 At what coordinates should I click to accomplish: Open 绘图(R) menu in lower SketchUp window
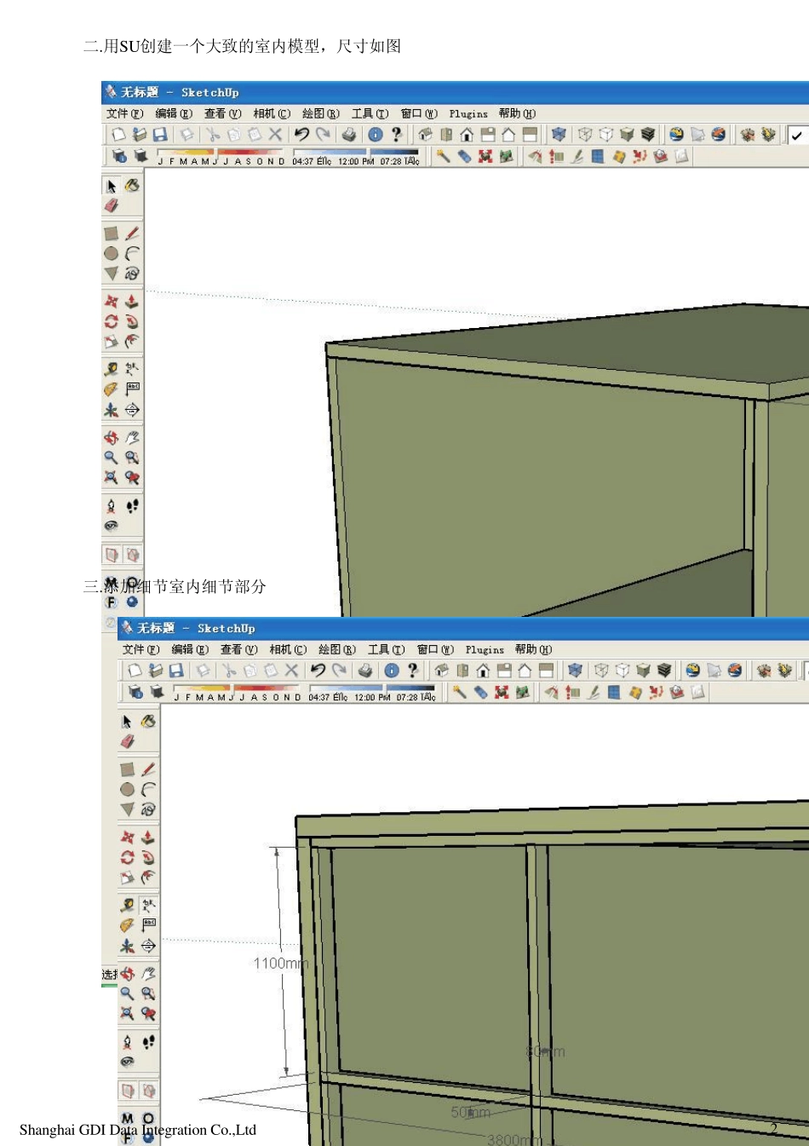(337, 649)
